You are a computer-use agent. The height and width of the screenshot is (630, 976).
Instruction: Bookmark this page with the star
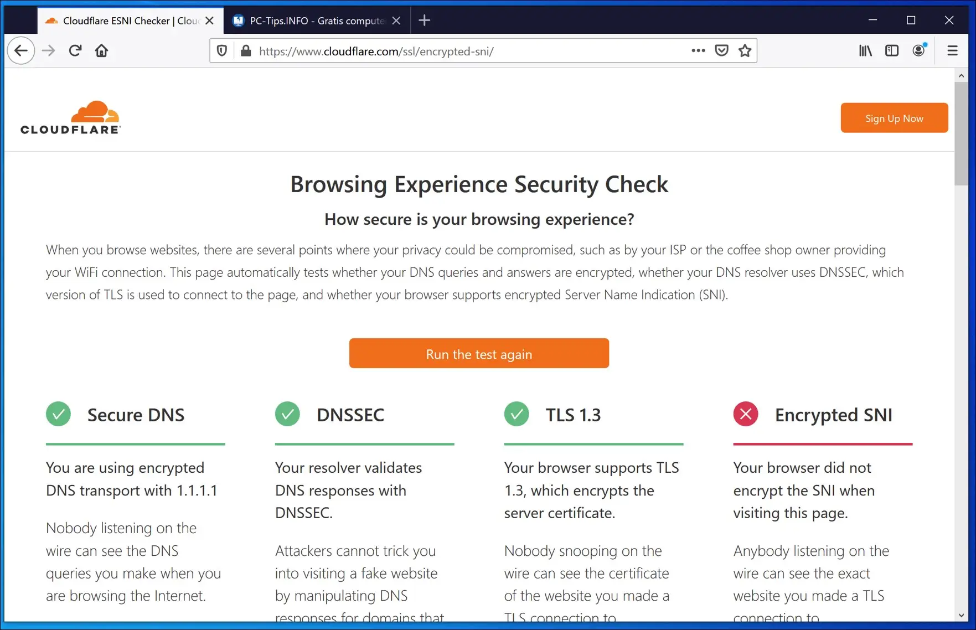(x=745, y=51)
